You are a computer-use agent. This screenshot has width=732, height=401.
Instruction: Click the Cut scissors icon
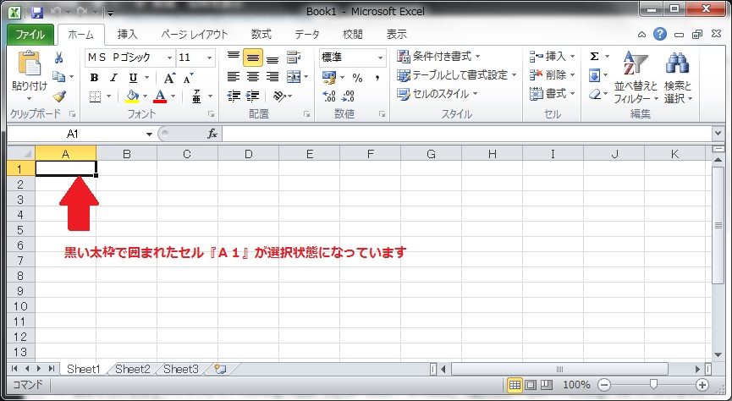pos(59,58)
